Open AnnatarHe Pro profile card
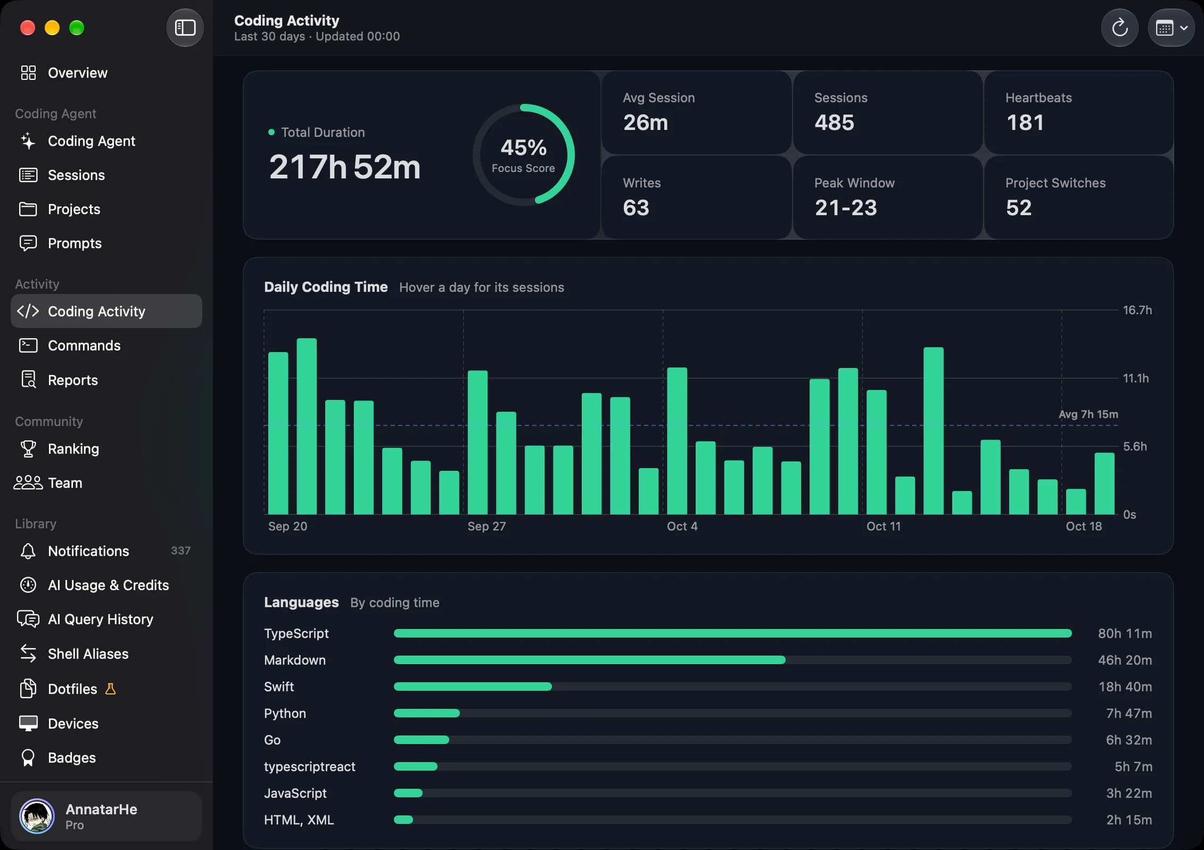 106,816
